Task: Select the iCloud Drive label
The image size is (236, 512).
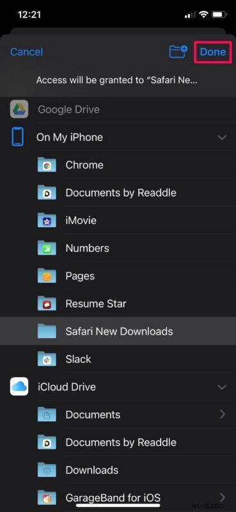Action: click(x=67, y=387)
